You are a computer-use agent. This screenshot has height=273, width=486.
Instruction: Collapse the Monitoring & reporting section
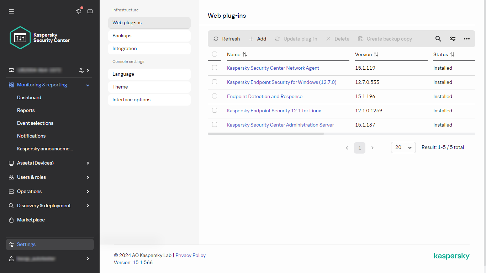point(88,85)
